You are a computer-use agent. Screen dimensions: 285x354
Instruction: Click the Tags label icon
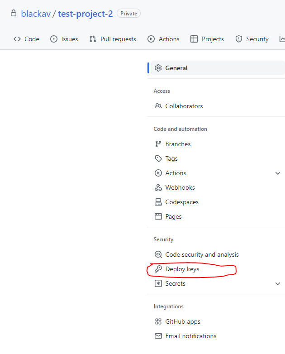pos(158,158)
